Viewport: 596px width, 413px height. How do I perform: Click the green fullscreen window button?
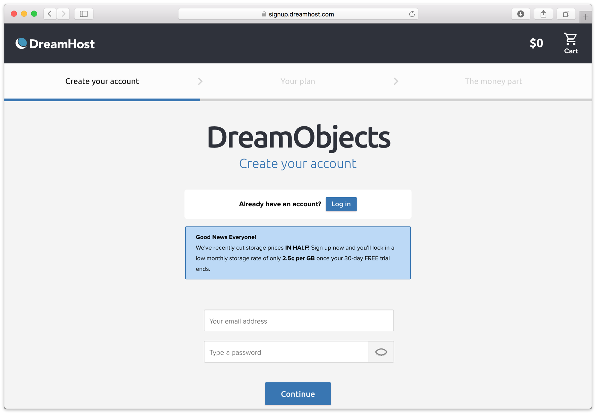coord(34,14)
